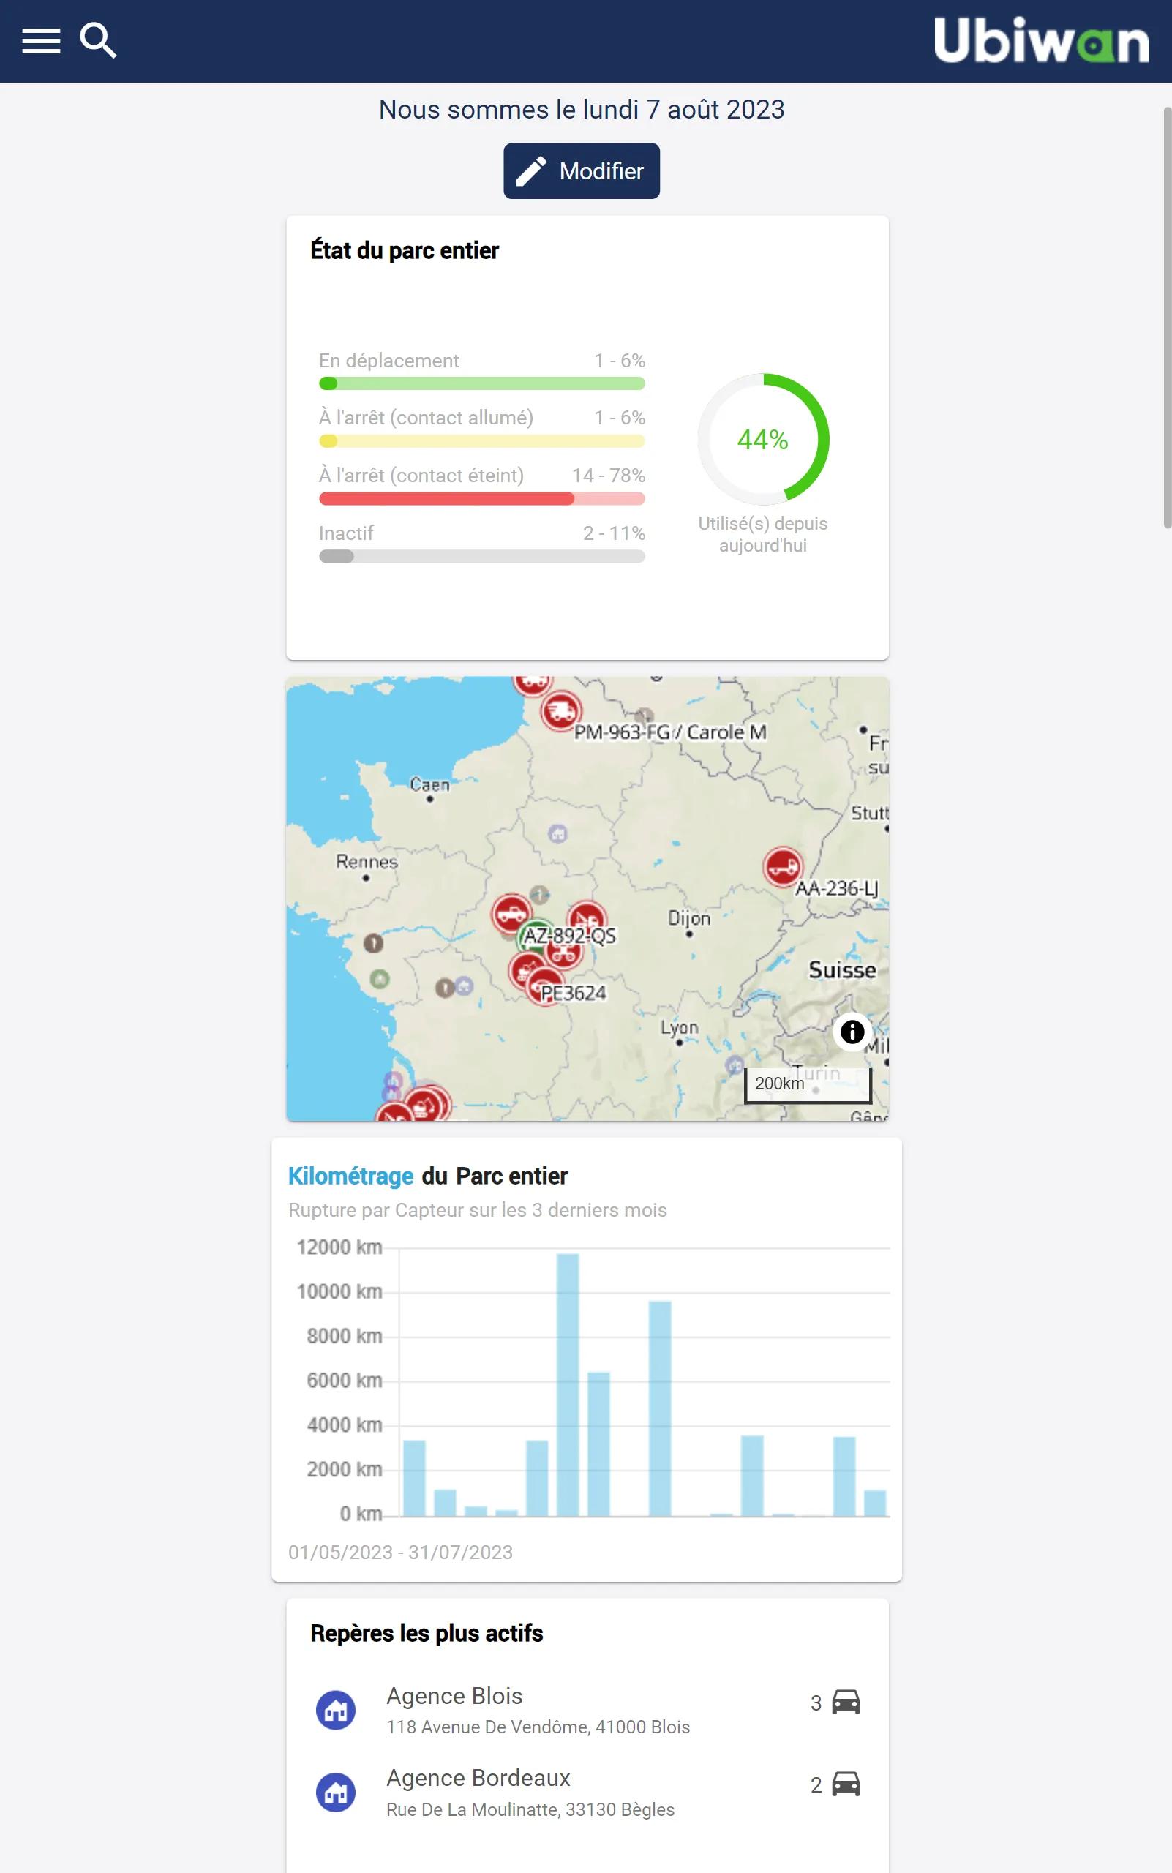The width and height of the screenshot is (1172, 1873).
Task: Click the Dijon label on map
Action: pos(689,918)
